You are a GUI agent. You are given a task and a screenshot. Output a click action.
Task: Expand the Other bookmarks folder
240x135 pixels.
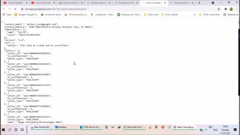pos(209,15)
